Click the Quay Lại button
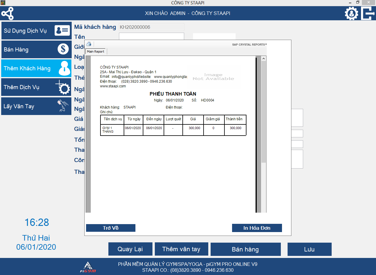The image size is (376, 275). [130, 249]
